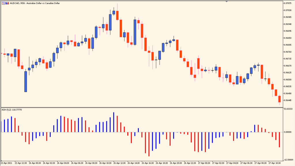Click the 26 Apr 00:30 time label
This screenshot has height=166, width=295.
[35, 163]
